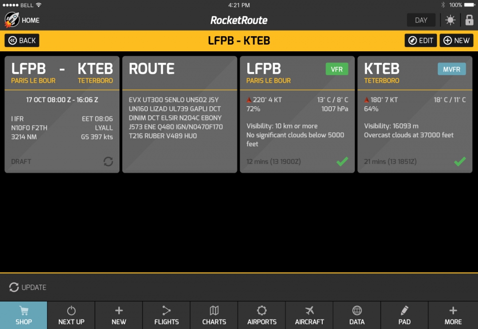The height and width of the screenshot is (329, 478).
Task: Tap the MVFR blue badge
Action: (x=451, y=69)
